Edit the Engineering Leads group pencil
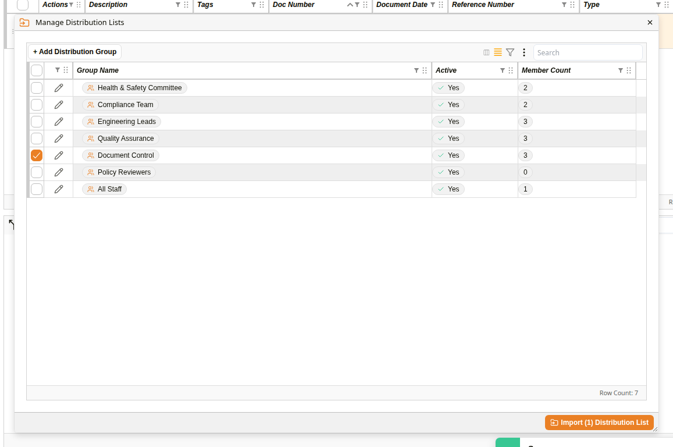 59,122
